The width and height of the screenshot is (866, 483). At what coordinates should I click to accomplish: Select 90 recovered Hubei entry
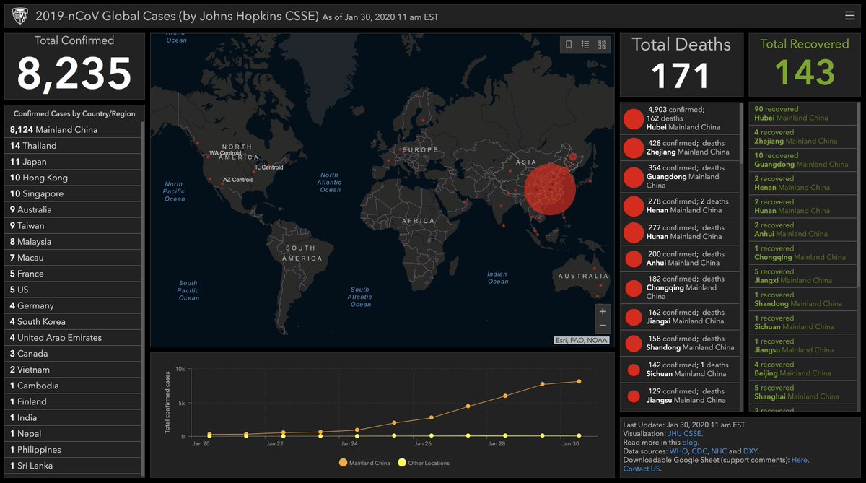point(802,113)
